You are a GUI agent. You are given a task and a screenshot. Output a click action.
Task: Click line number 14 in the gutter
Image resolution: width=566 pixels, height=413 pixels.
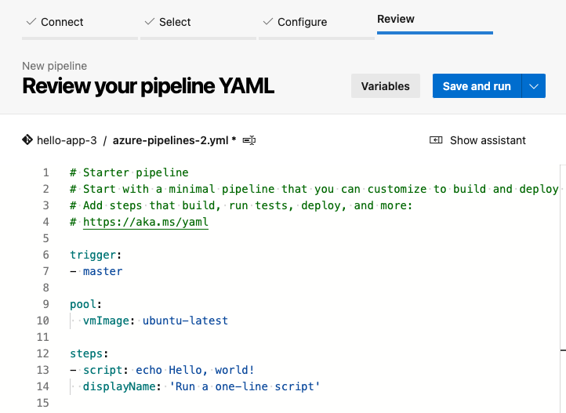43,386
